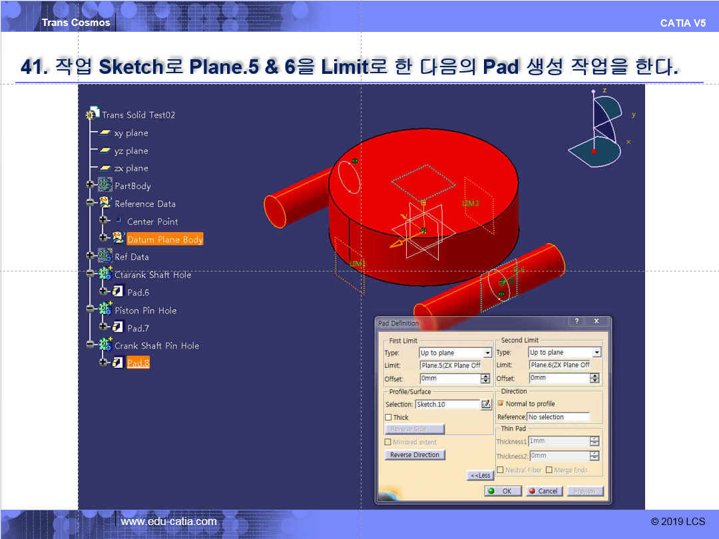Open First Limit Type dropdown
The height and width of the screenshot is (539, 719).
(487, 353)
